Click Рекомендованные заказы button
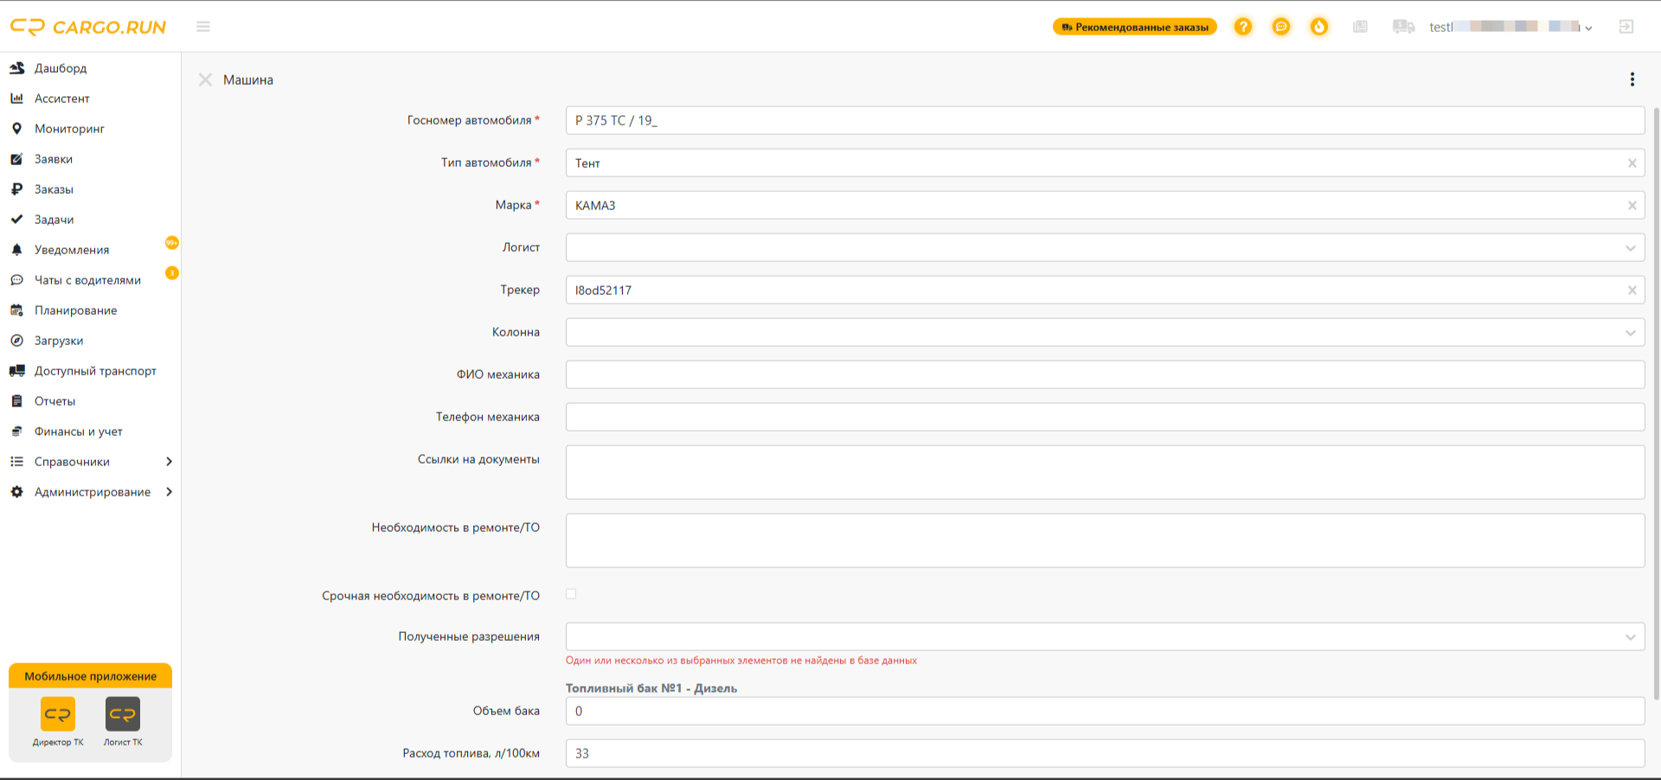 click(1135, 27)
